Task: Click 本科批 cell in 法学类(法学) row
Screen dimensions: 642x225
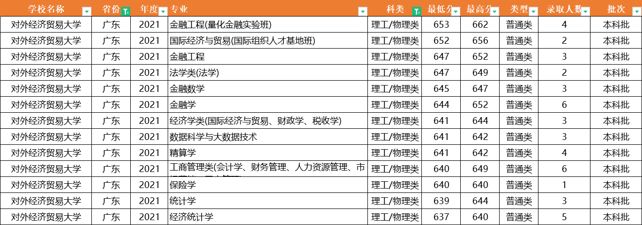Action: (616, 73)
